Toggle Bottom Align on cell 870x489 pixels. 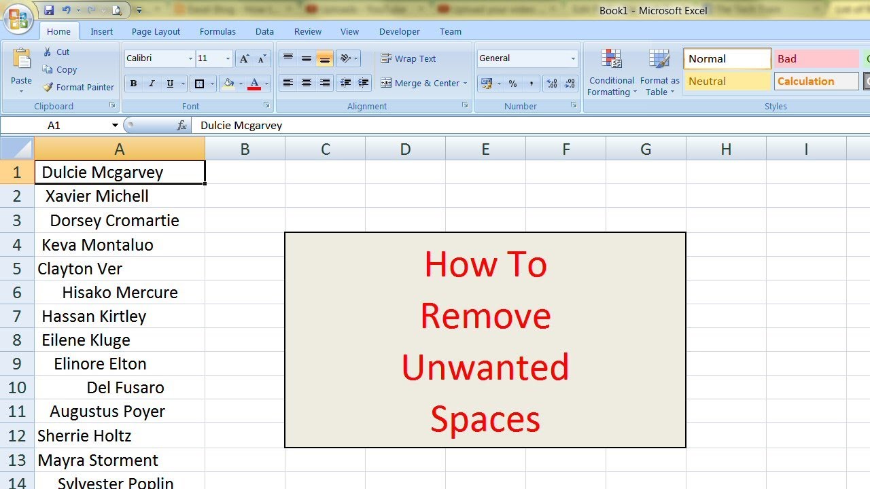click(325, 58)
